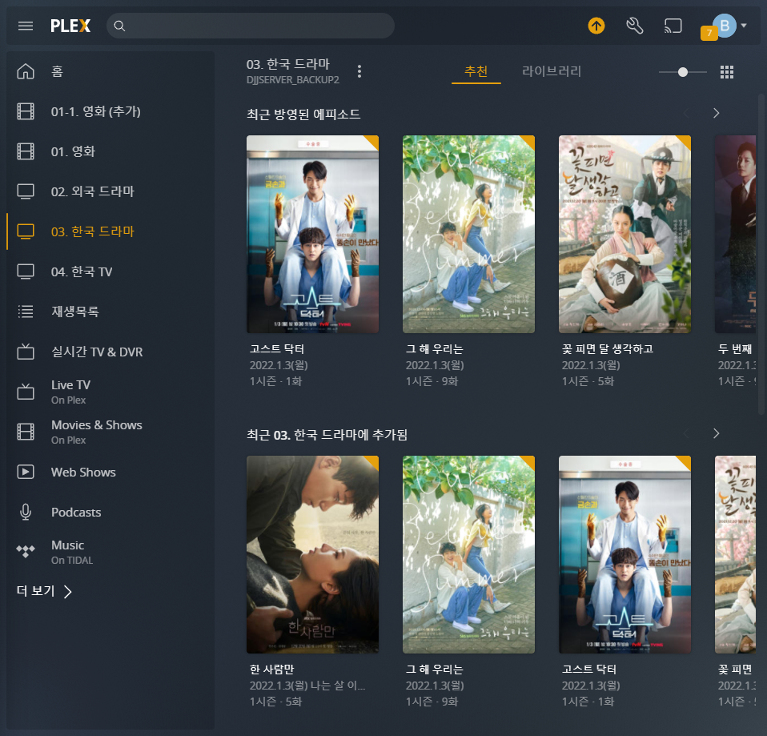The width and height of the screenshot is (767, 736).
Task: Click 최근 방영된 에피소드 section heading
Action: tap(303, 114)
